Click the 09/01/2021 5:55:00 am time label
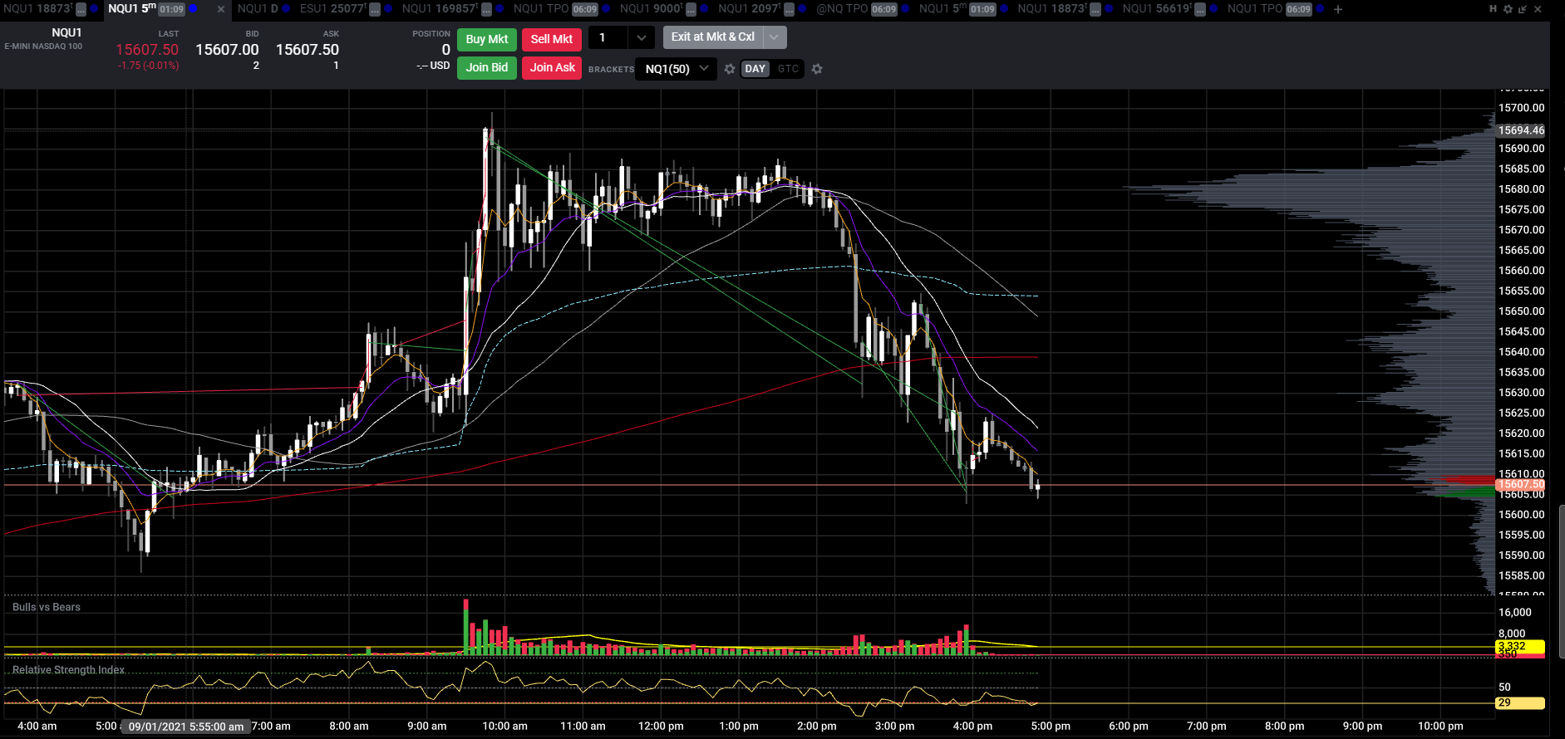Image resolution: width=1565 pixels, height=739 pixels. [186, 727]
